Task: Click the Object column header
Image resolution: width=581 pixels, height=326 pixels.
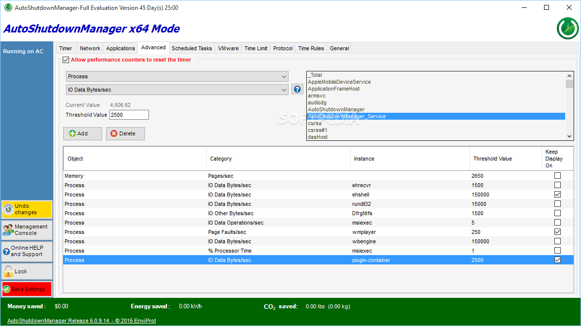Action: (135, 159)
